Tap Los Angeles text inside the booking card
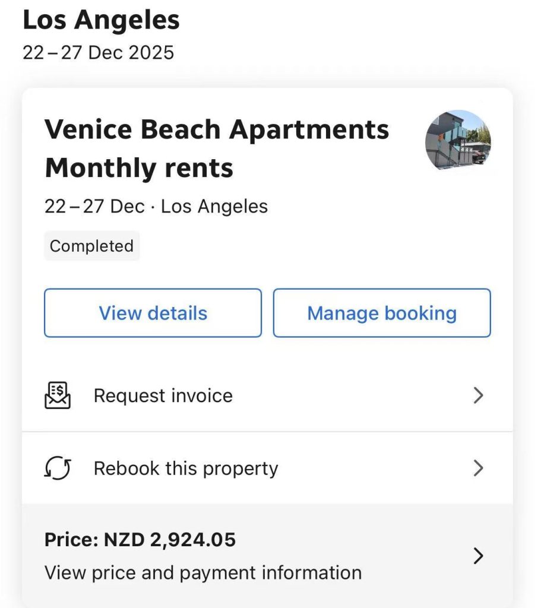 [x=214, y=207]
